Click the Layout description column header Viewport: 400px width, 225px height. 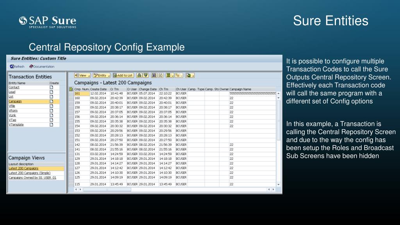(36, 164)
